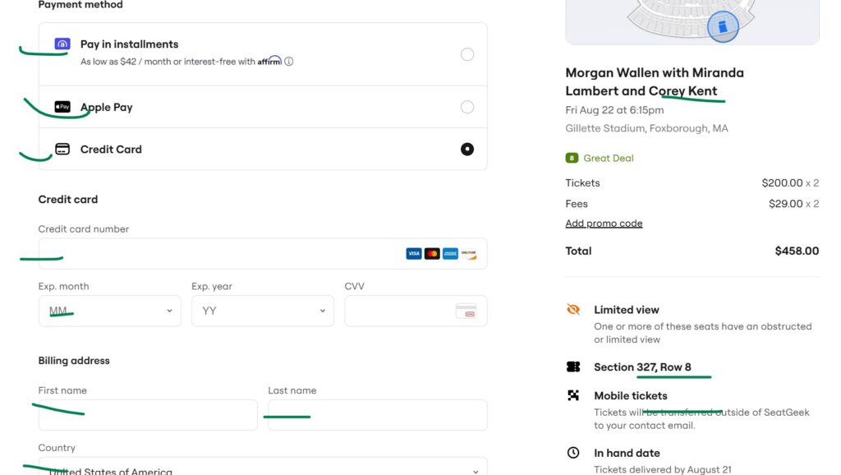Select the Apple Pay radio button

(x=467, y=107)
